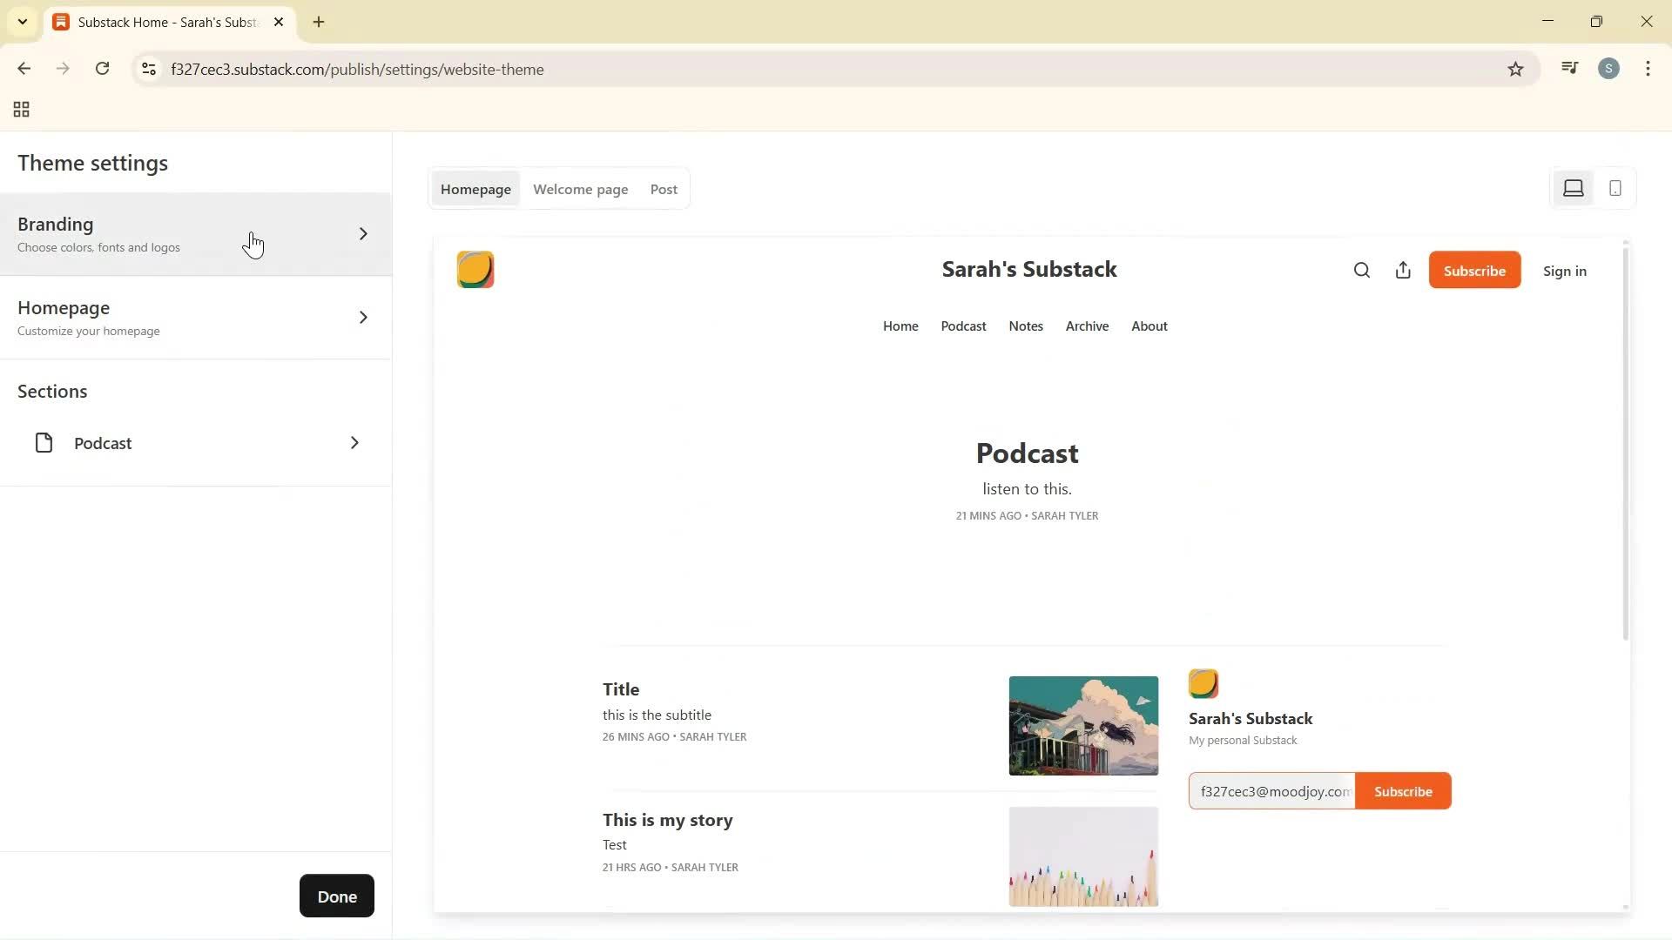This screenshot has width=1672, height=940.
Task: Open the media control icon in Chrome toolbar
Action: [x=1569, y=69]
